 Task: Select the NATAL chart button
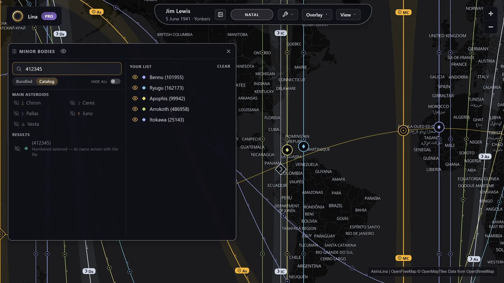click(252, 15)
